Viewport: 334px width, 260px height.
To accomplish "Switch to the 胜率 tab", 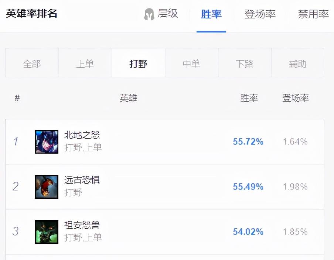I will (211, 14).
